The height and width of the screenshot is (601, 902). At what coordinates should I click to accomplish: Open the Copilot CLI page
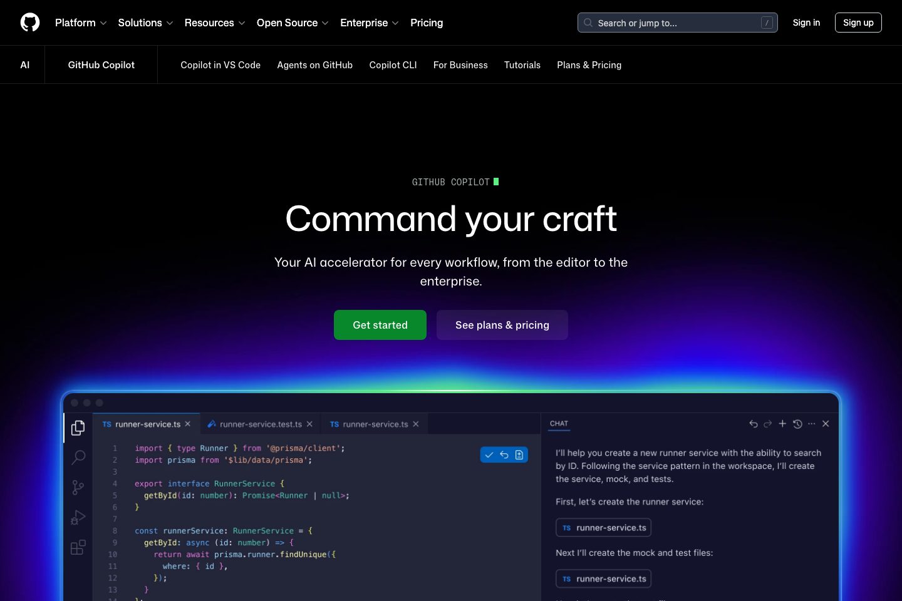[x=393, y=64]
